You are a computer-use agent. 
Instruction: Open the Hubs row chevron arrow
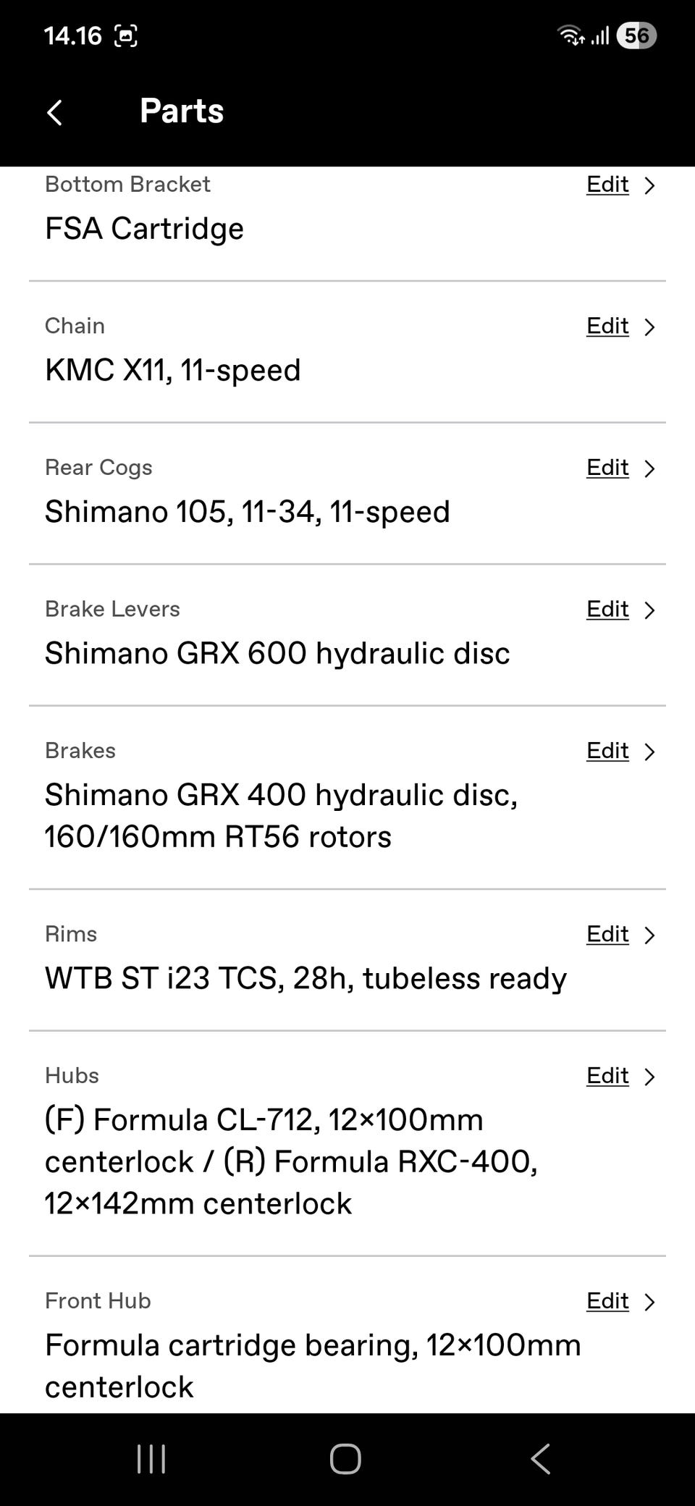point(649,1077)
